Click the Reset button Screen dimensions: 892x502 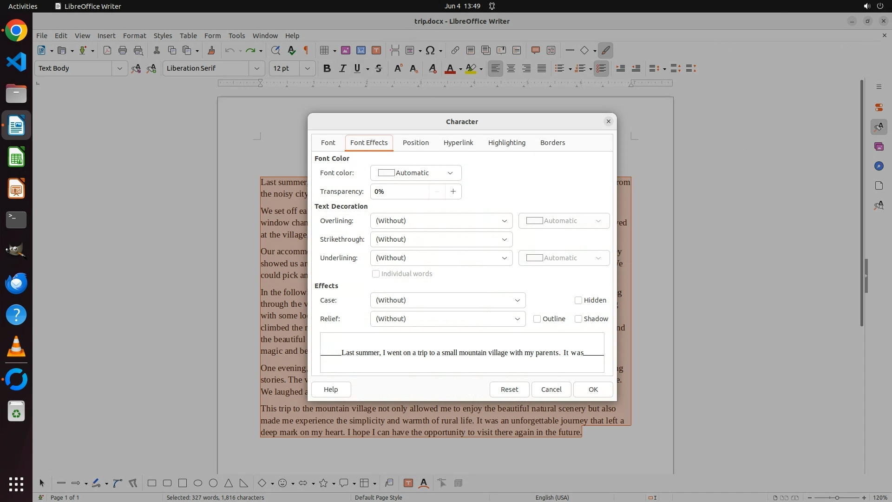coord(509,390)
